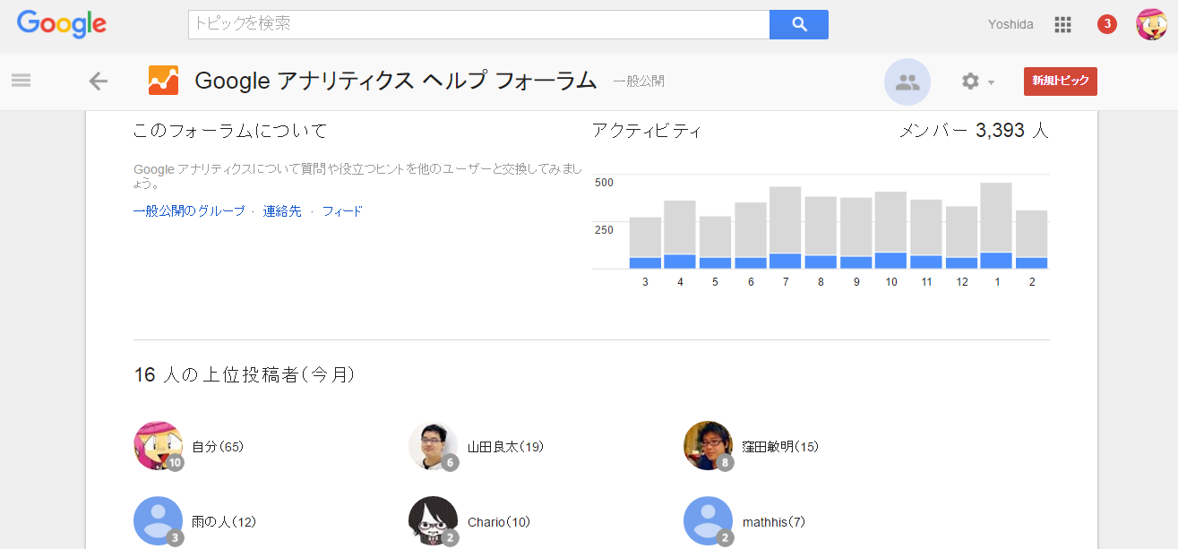Image resolution: width=1178 pixels, height=549 pixels.
Task: Click activity chart bar for month 3
Action: pyautogui.click(x=645, y=243)
